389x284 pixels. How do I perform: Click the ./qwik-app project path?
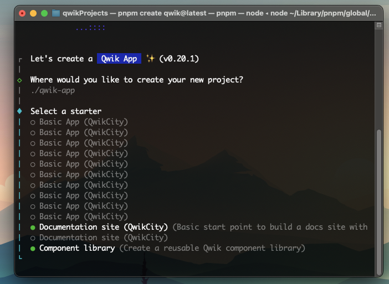point(53,90)
